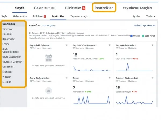The height and width of the screenshot is (120, 161).
Task: Open Takipçiler in the sidebar
Action: 7,34
